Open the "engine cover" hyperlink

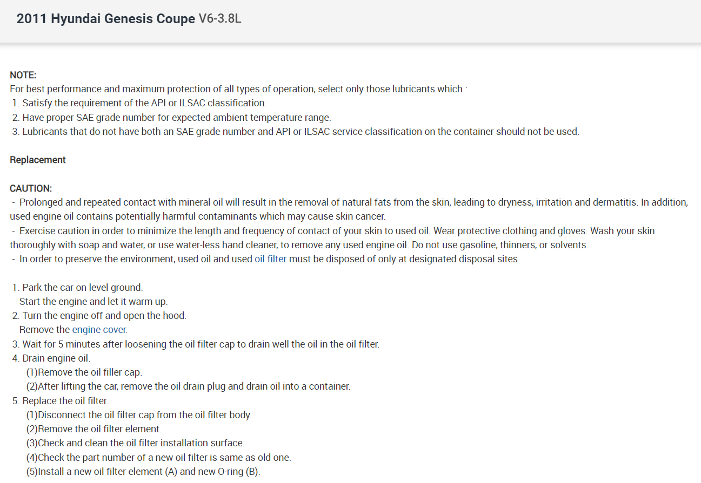(99, 329)
